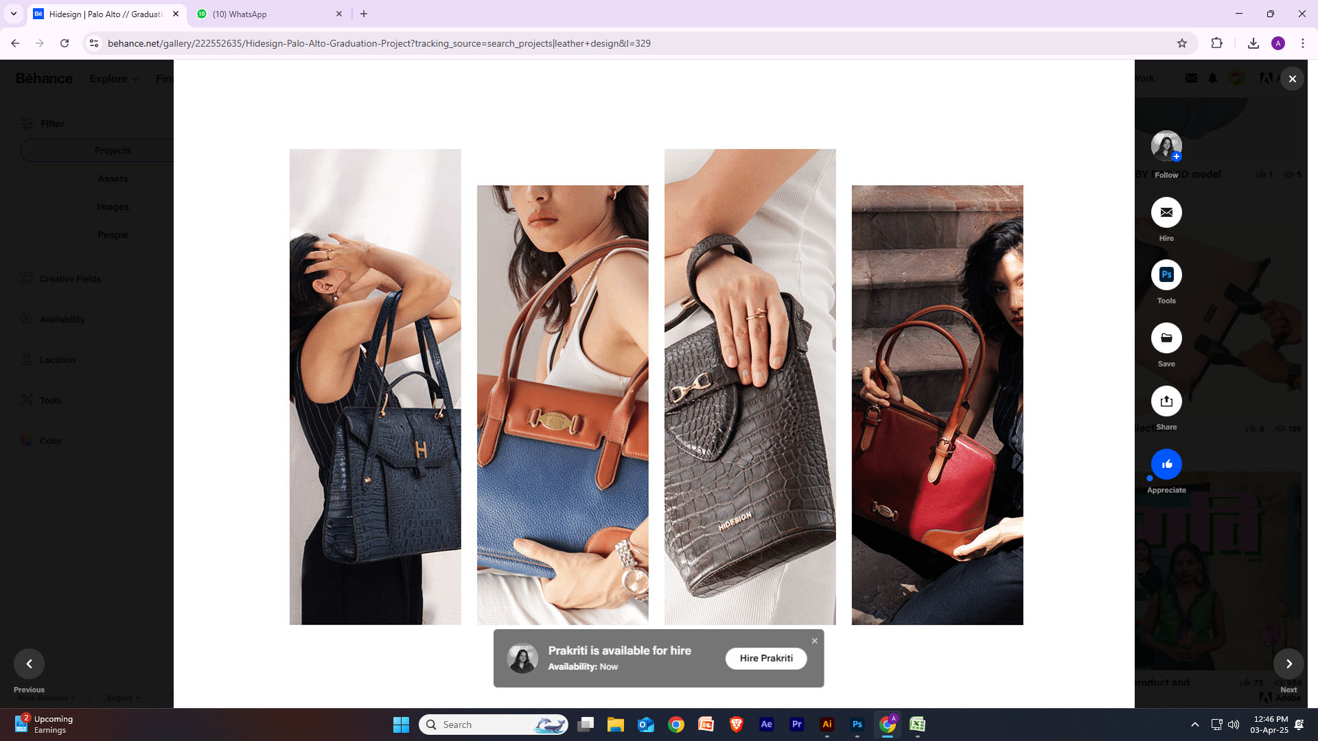1318x741 pixels.
Task: Save project with folder icon
Action: point(1166,338)
